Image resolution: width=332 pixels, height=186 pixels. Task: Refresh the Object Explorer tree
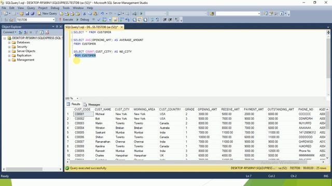[41, 32]
